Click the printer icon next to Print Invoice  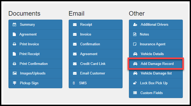14,44
